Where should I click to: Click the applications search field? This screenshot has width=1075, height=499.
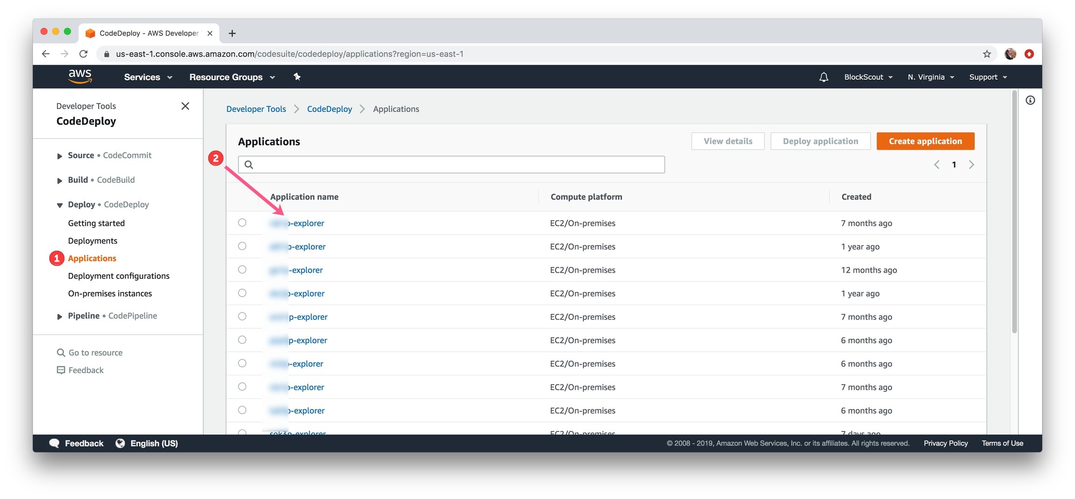point(451,164)
